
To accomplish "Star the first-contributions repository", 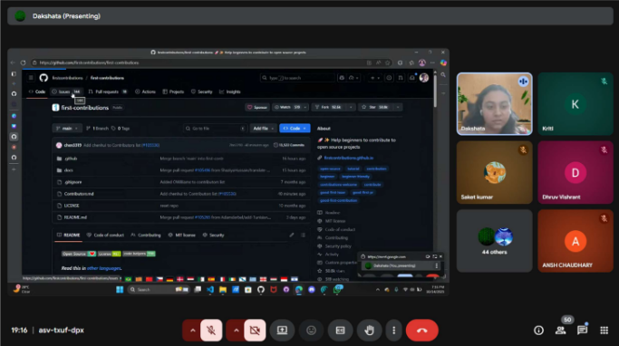I will pyautogui.click(x=375, y=107).
